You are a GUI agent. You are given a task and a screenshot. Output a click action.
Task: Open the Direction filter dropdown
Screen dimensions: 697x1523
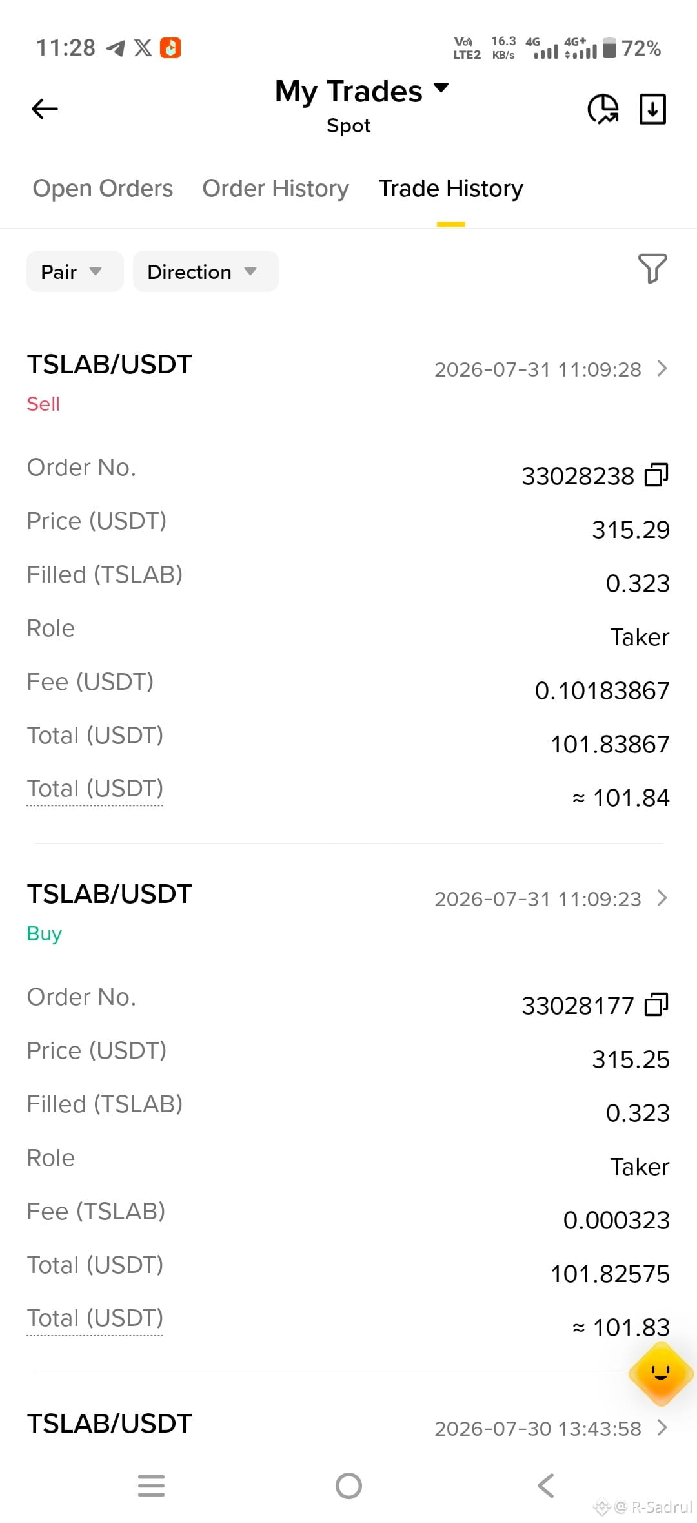click(x=206, y=271)
